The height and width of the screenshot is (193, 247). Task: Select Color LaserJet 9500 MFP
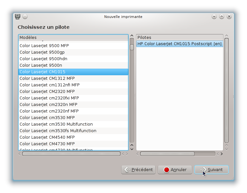point(73,46)
